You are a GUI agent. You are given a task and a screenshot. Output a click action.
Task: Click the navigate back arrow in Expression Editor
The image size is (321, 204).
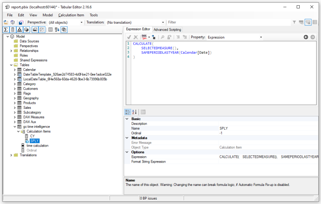(306, 37)
